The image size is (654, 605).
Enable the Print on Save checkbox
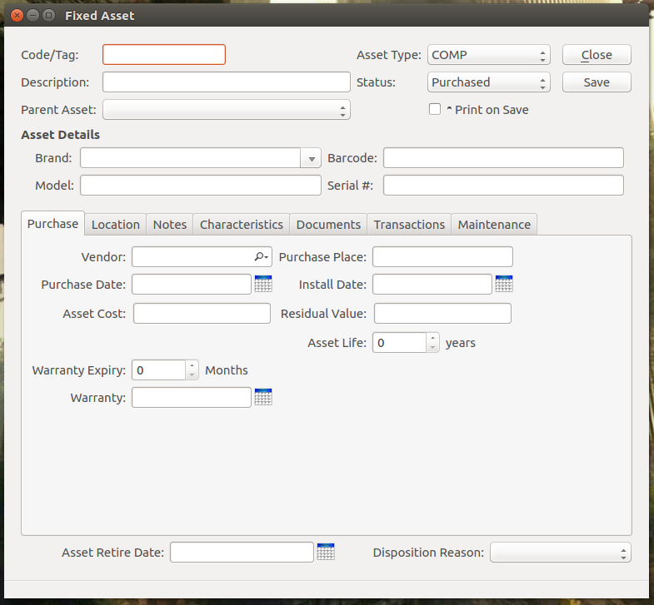435,109
